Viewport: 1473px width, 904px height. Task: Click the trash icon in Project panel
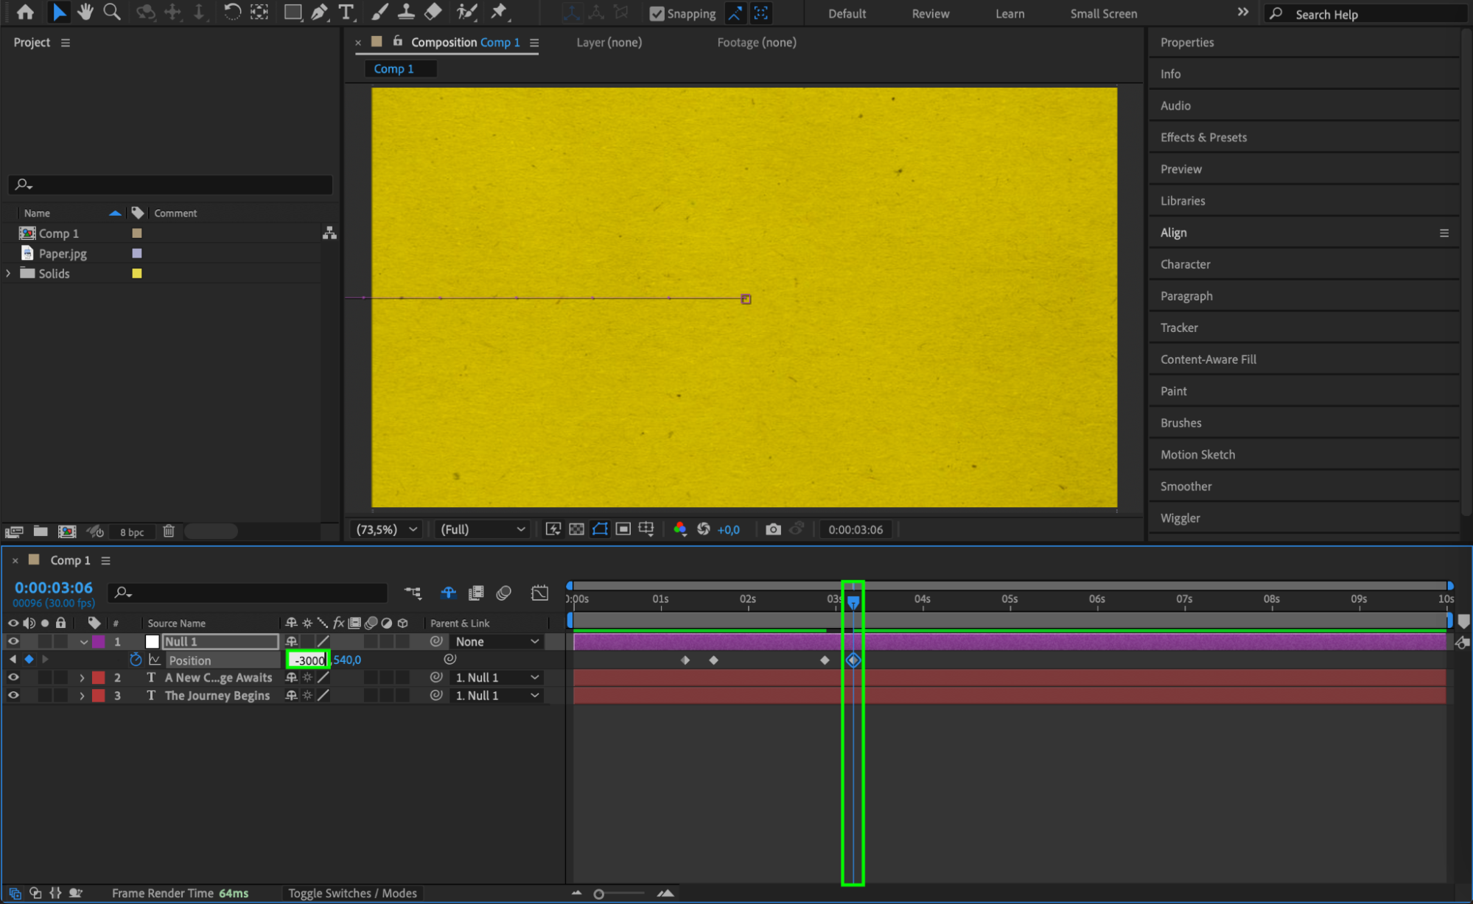click(x=169, y=531)
